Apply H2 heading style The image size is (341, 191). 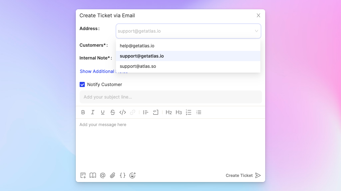click(x=169, y=112)
